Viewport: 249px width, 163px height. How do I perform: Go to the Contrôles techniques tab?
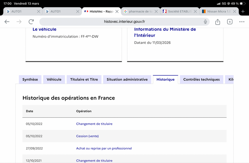coord(201,79)
